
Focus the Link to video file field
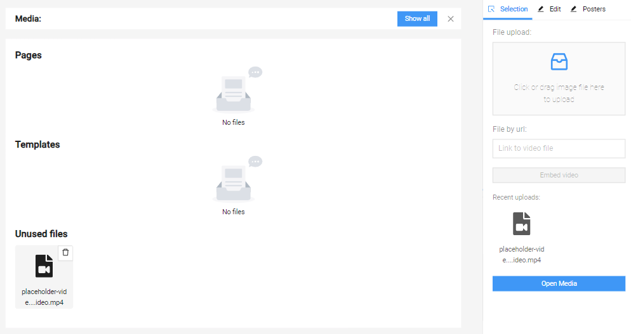point(559,148)
